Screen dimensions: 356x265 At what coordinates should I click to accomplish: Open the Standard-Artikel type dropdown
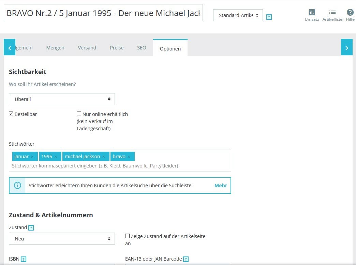pos(238,15)
